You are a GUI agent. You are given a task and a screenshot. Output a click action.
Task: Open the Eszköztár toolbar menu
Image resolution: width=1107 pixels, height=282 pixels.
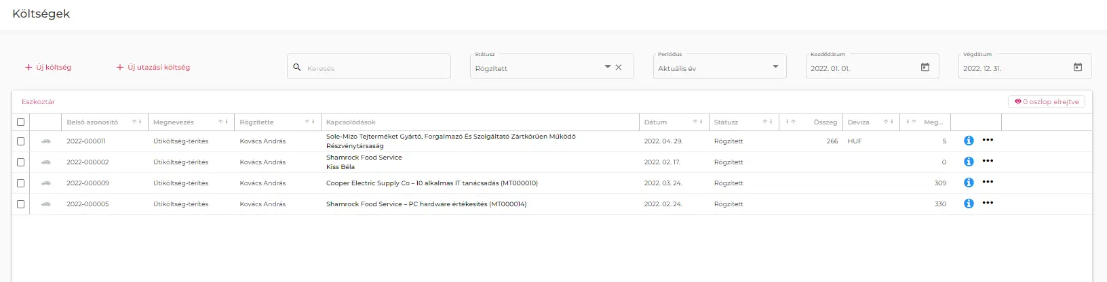point(38,102)
